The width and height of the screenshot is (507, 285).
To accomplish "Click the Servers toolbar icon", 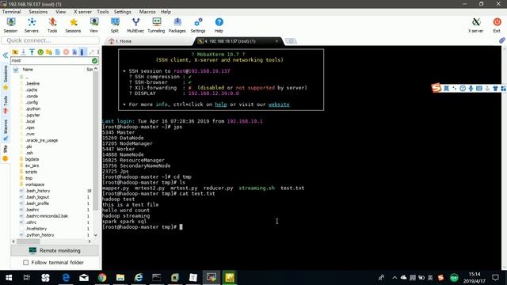I will (32, 25).
